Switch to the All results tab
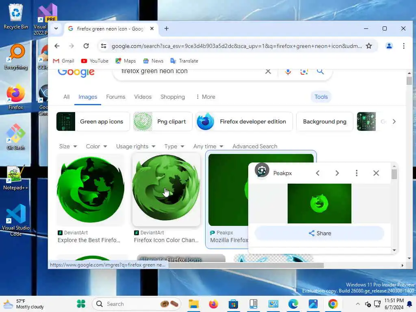This screenshot has height=312, width=416. (x=66, y=97)
